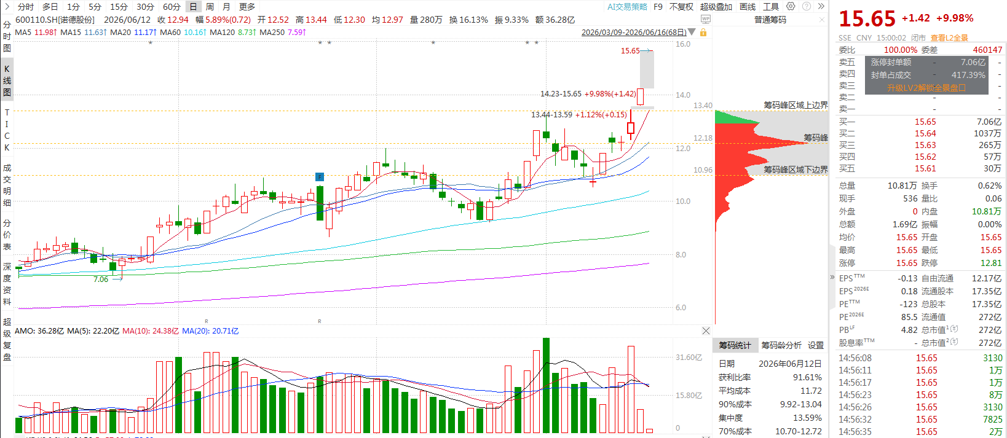Click the 买一 bid price 15.65
Viewport: 1007px width, 438px height.
[x=925, y=122]
